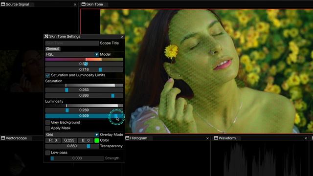
Task: Click the hue slider showing 0.521
Action: click(84, 64)
